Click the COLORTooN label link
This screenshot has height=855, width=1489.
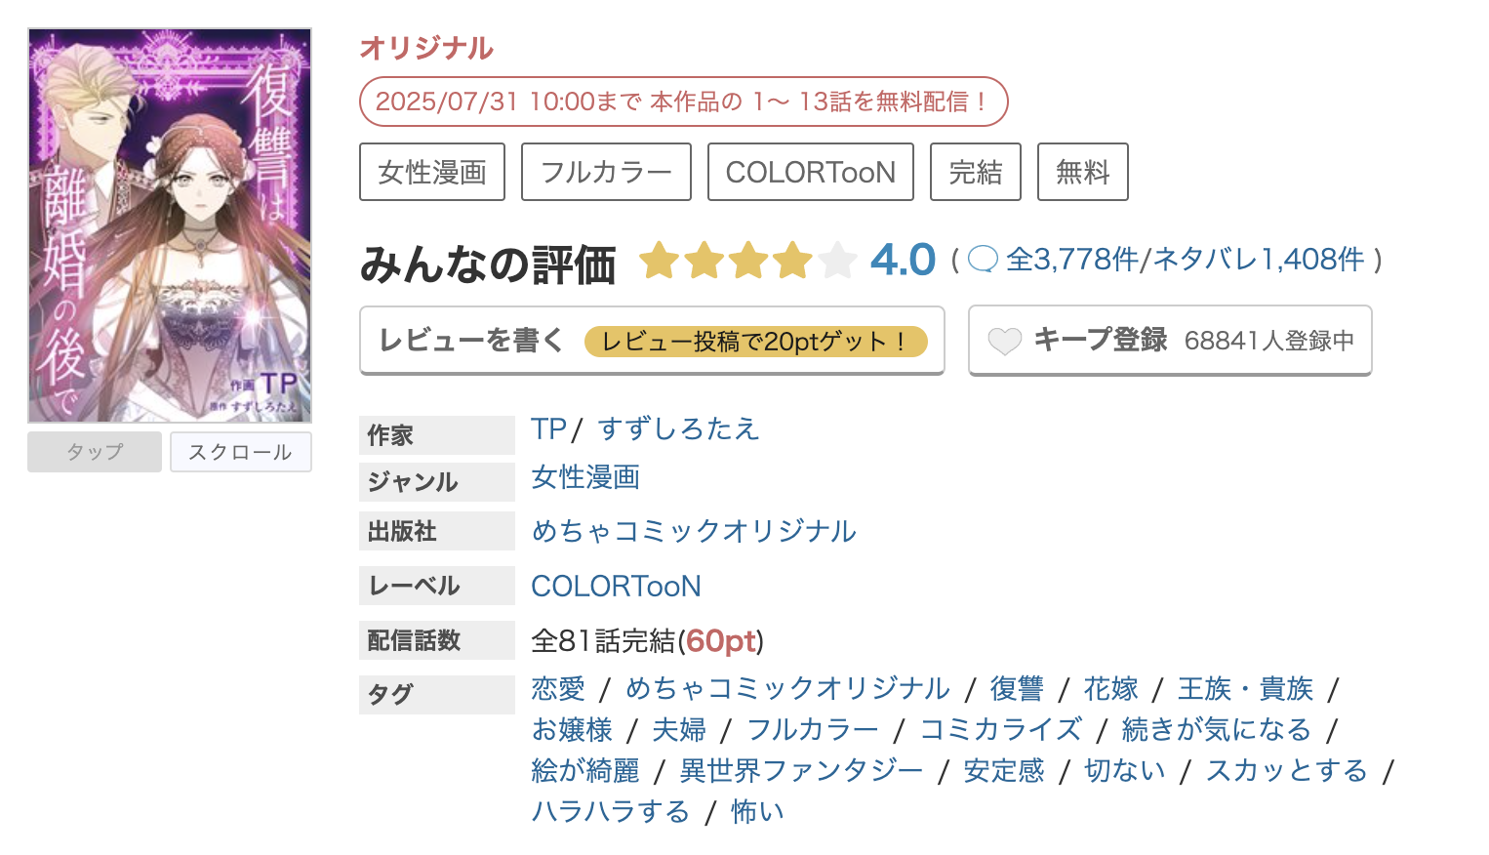click(617, 586)
